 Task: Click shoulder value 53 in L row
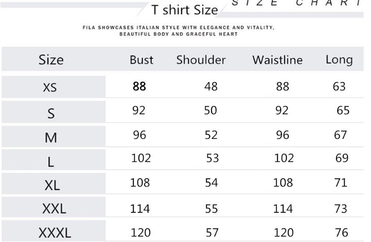click(213, 158)
